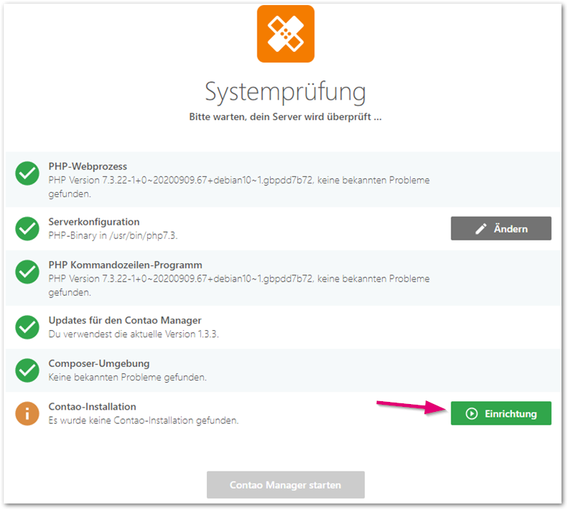The height and width of the screenshot is (510, 568).
Task: Select the checkmark icon for PHP Kommandozeilen-Programm
Action: point(28,272)
